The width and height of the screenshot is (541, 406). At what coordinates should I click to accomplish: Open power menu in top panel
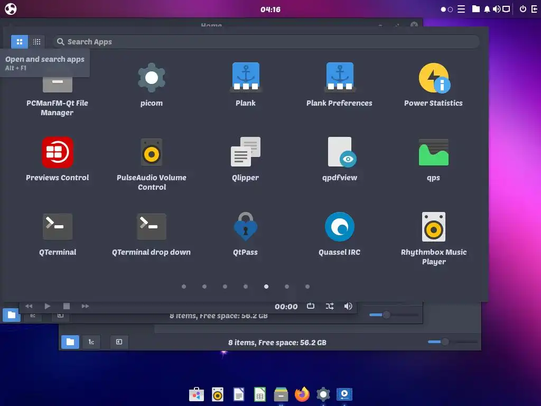click(x=523, y=9)
